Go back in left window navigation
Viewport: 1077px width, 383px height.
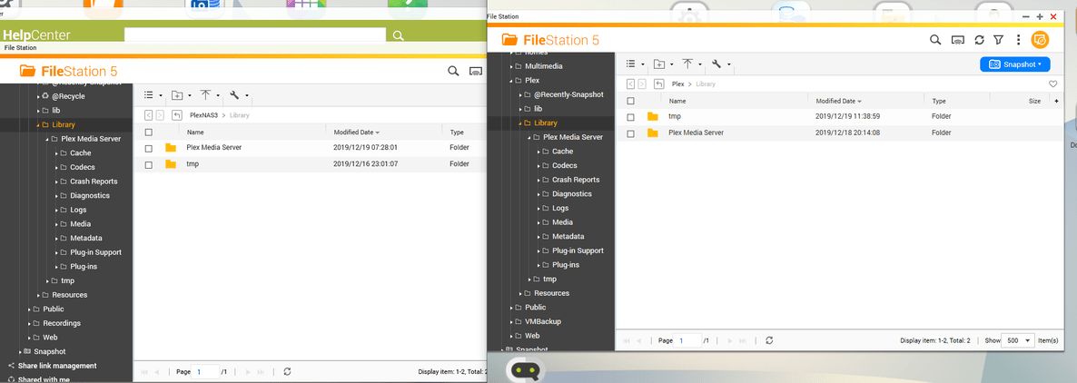[148, 115]
